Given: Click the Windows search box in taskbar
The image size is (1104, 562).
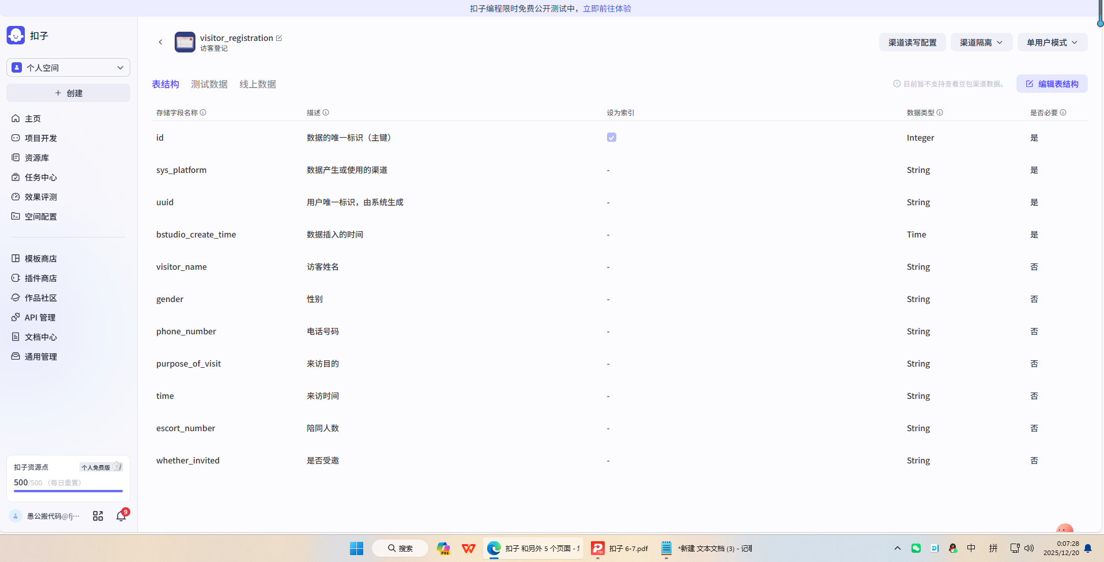Looking at the screenshot, I should (400, 548).
